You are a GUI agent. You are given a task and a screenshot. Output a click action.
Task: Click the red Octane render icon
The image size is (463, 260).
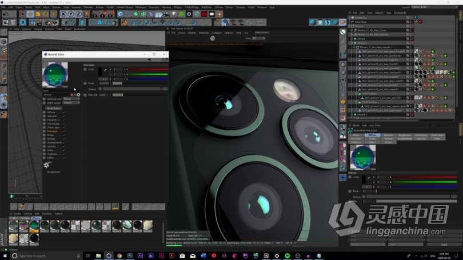click(x=204, y=14)
